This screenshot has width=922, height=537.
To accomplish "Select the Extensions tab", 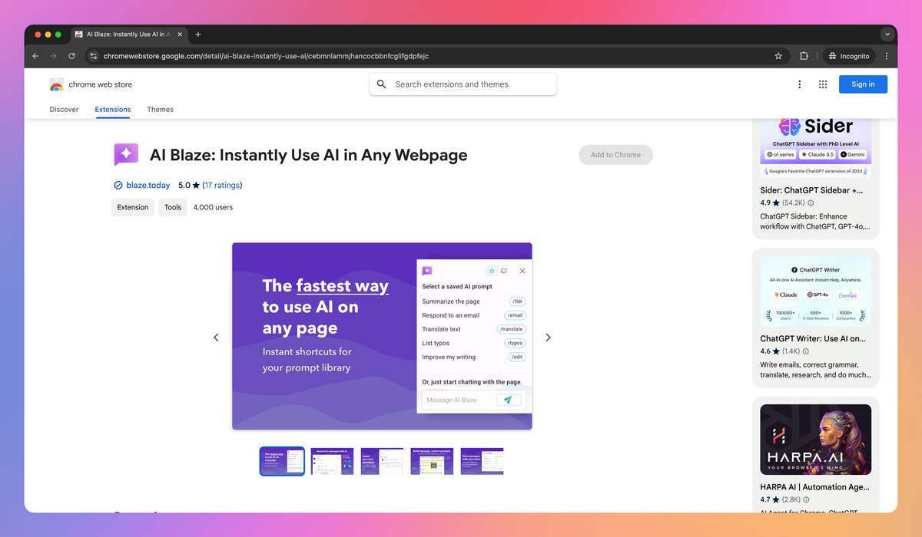I will 113,110.
